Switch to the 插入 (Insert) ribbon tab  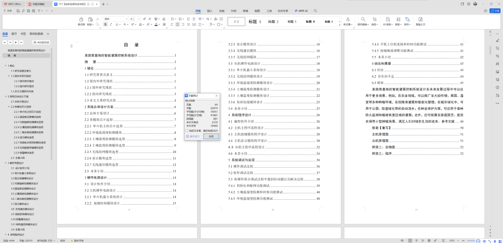point(210,10)
